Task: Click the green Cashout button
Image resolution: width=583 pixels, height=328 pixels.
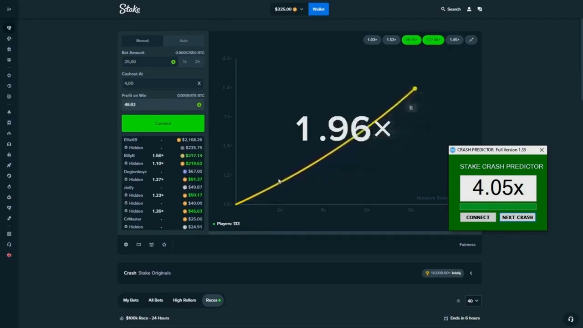Action: [163, 123]
